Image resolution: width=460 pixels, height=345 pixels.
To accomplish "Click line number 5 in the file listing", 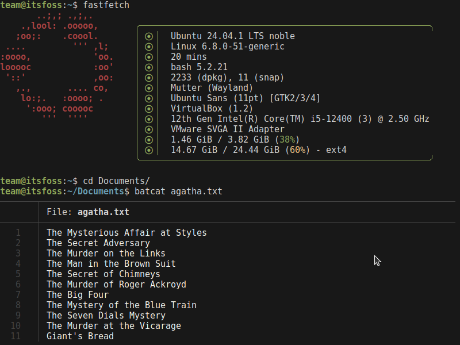I will coord(18,274).
